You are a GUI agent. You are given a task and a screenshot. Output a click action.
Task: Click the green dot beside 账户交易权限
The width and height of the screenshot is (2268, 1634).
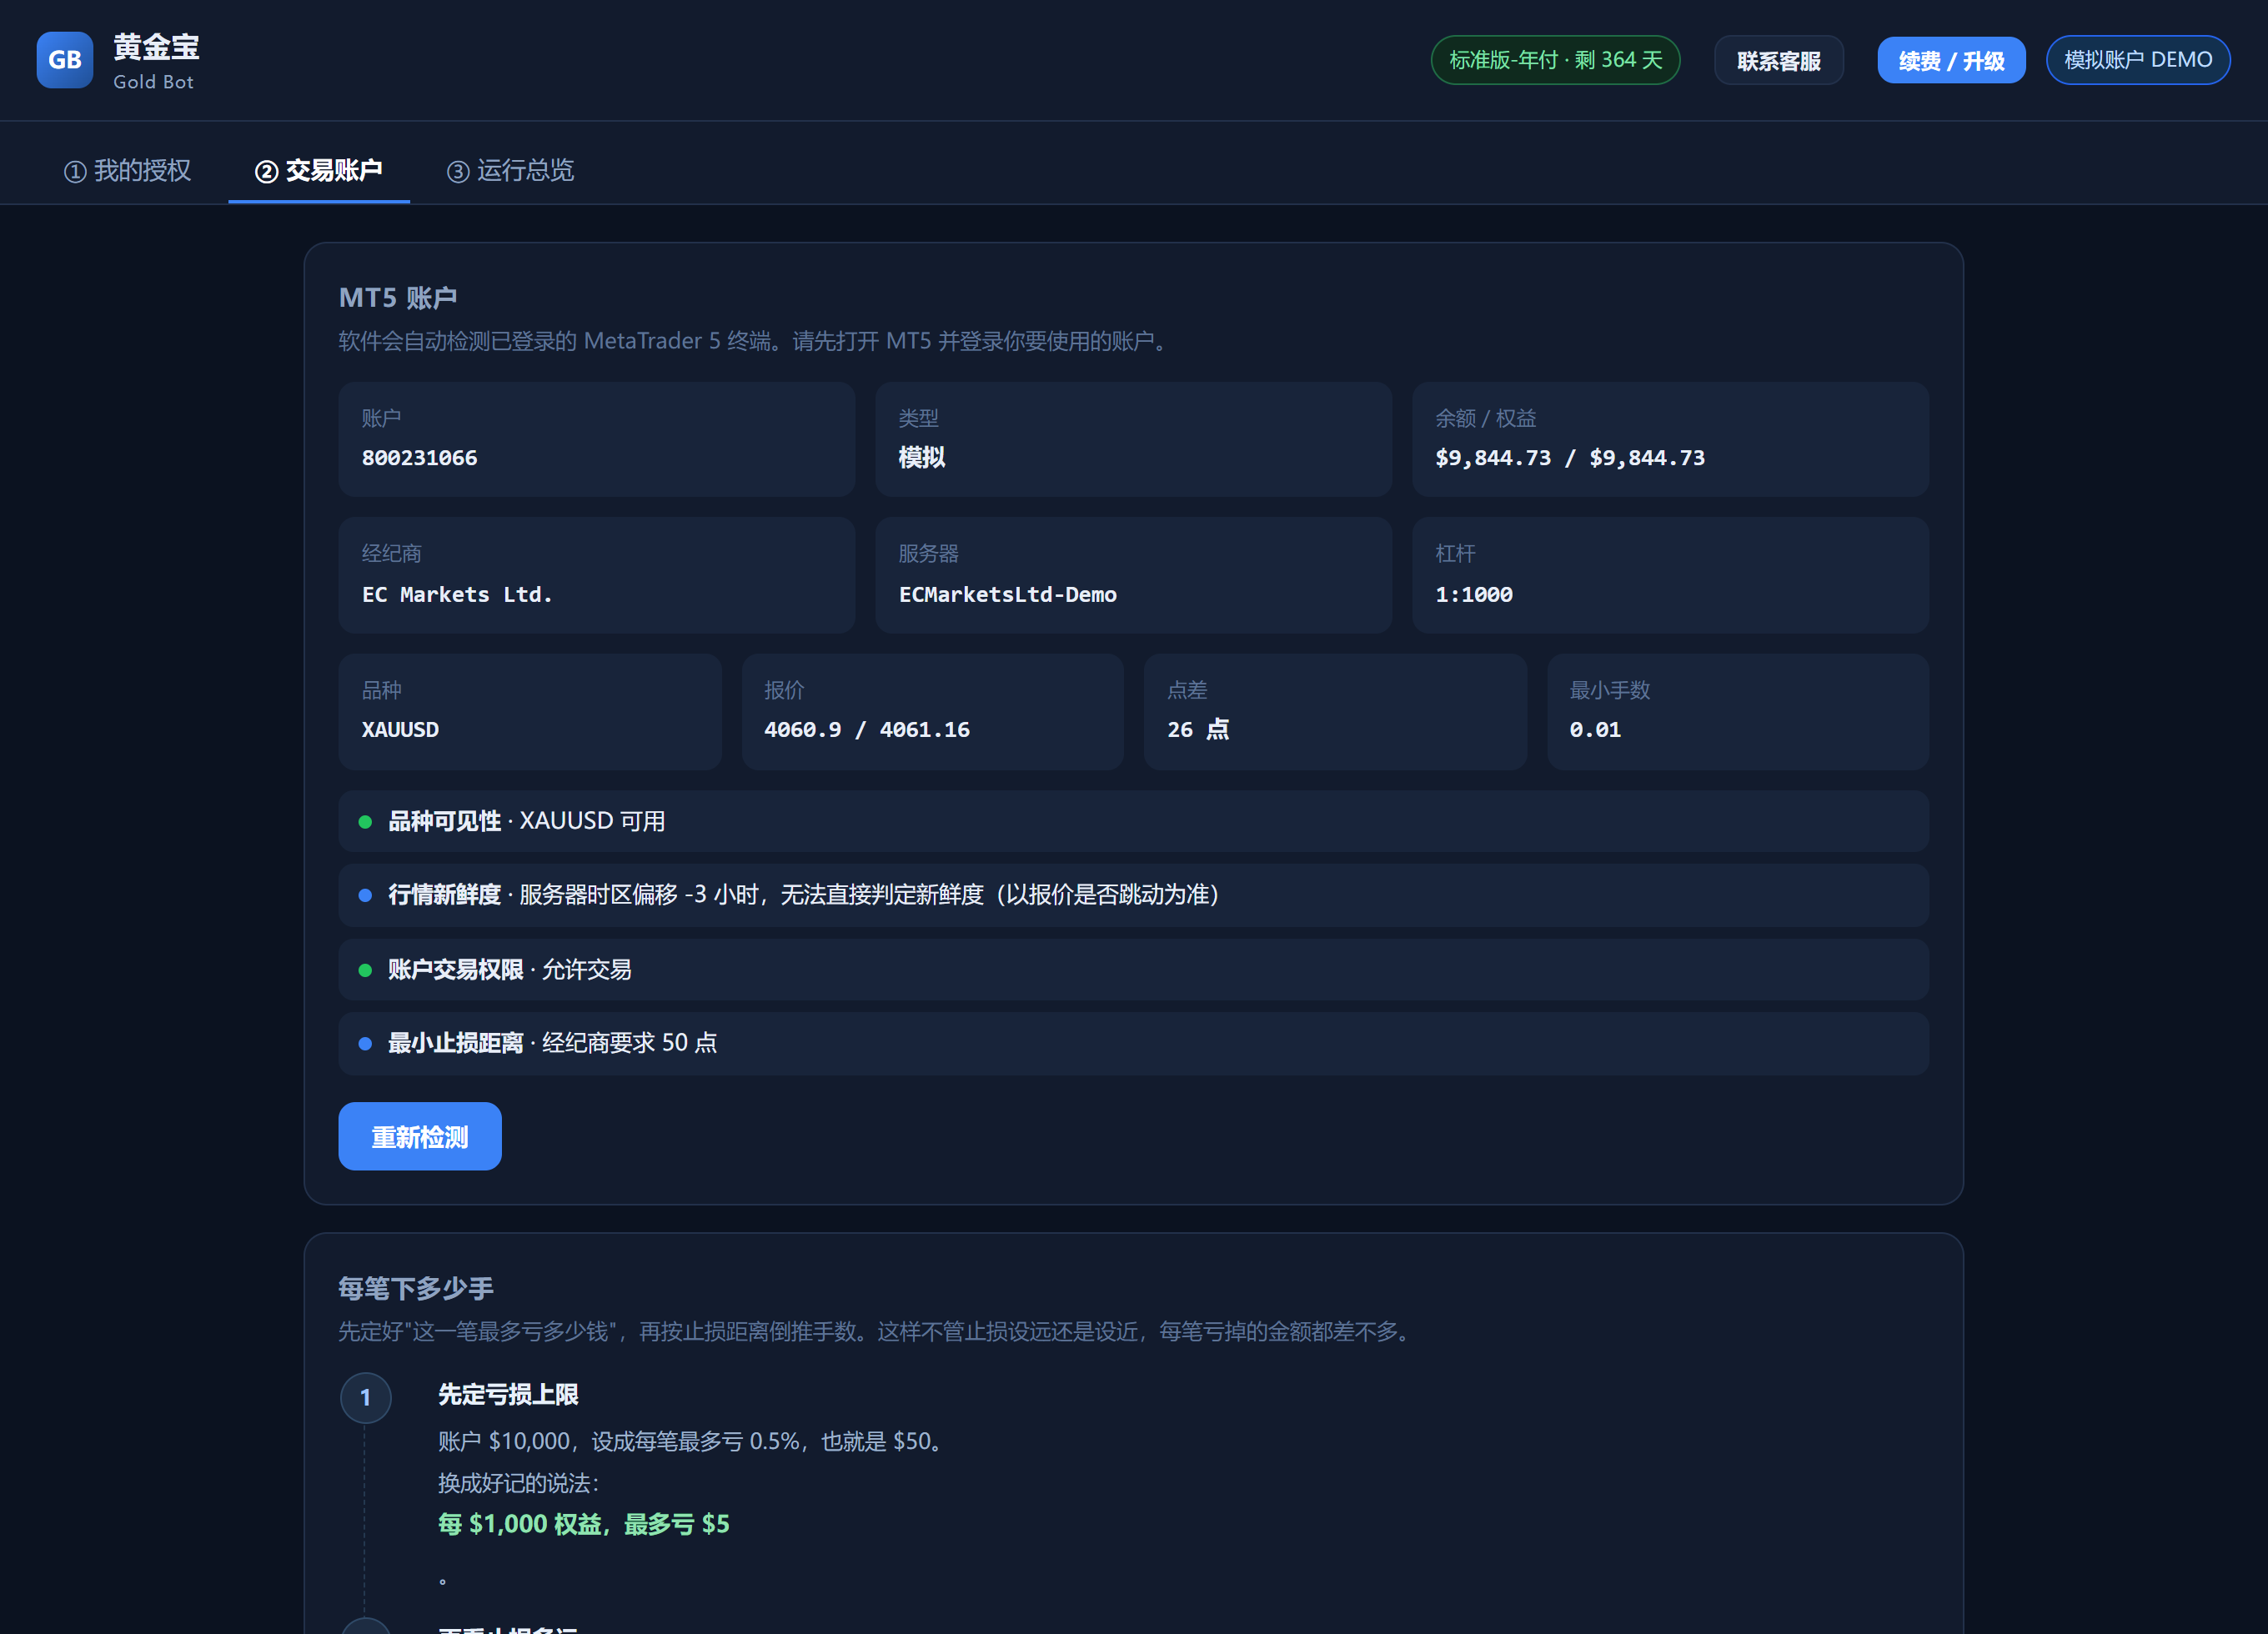click(x=365, y=970)
